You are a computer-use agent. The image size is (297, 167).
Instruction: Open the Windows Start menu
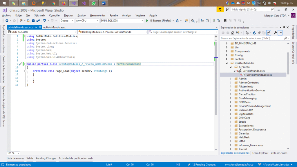4,3
